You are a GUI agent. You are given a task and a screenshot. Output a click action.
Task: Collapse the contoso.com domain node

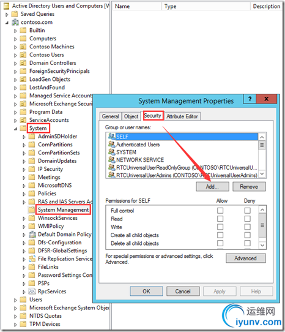point(7,23)
